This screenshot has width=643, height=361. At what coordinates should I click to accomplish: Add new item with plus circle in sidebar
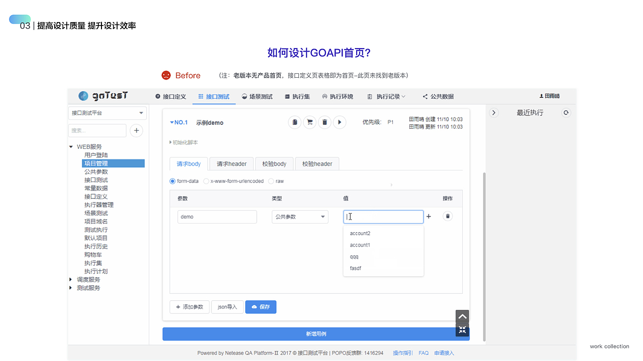(x=136, y=130)
